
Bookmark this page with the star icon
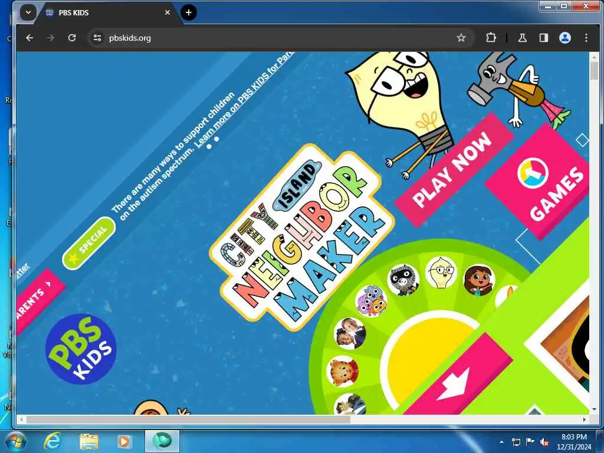pos(461,38)
